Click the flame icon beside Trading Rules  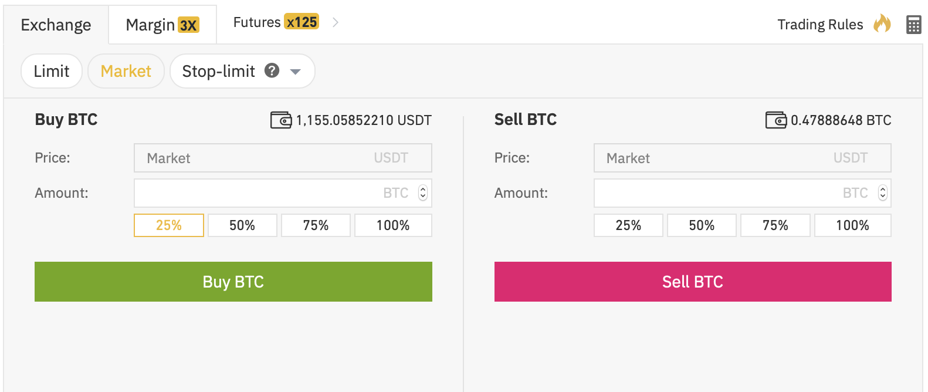coord(882,24)
